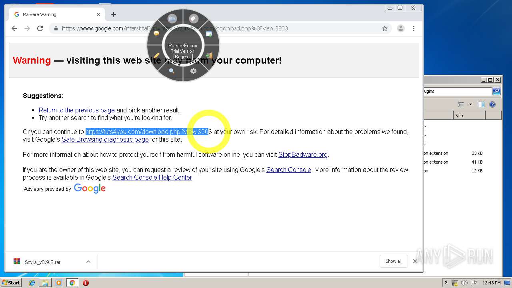Viewport: 512px width, 288px height.
Task: Open Search Console Help Center link
Action: (x=152, y=177)
